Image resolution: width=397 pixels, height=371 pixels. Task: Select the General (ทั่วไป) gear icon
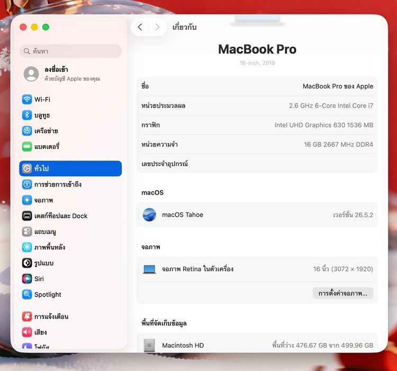click(x=27, y=169)
